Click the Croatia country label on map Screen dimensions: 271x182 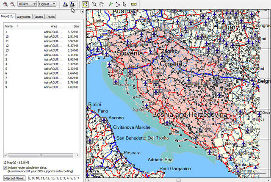click(x=171, y=64)
